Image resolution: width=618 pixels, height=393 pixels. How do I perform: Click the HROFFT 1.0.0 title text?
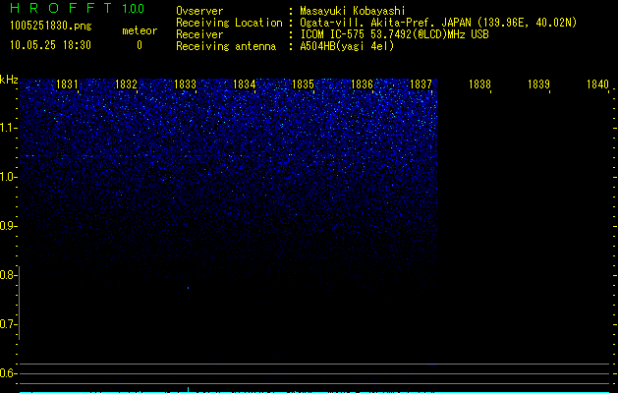coord(77,8)
